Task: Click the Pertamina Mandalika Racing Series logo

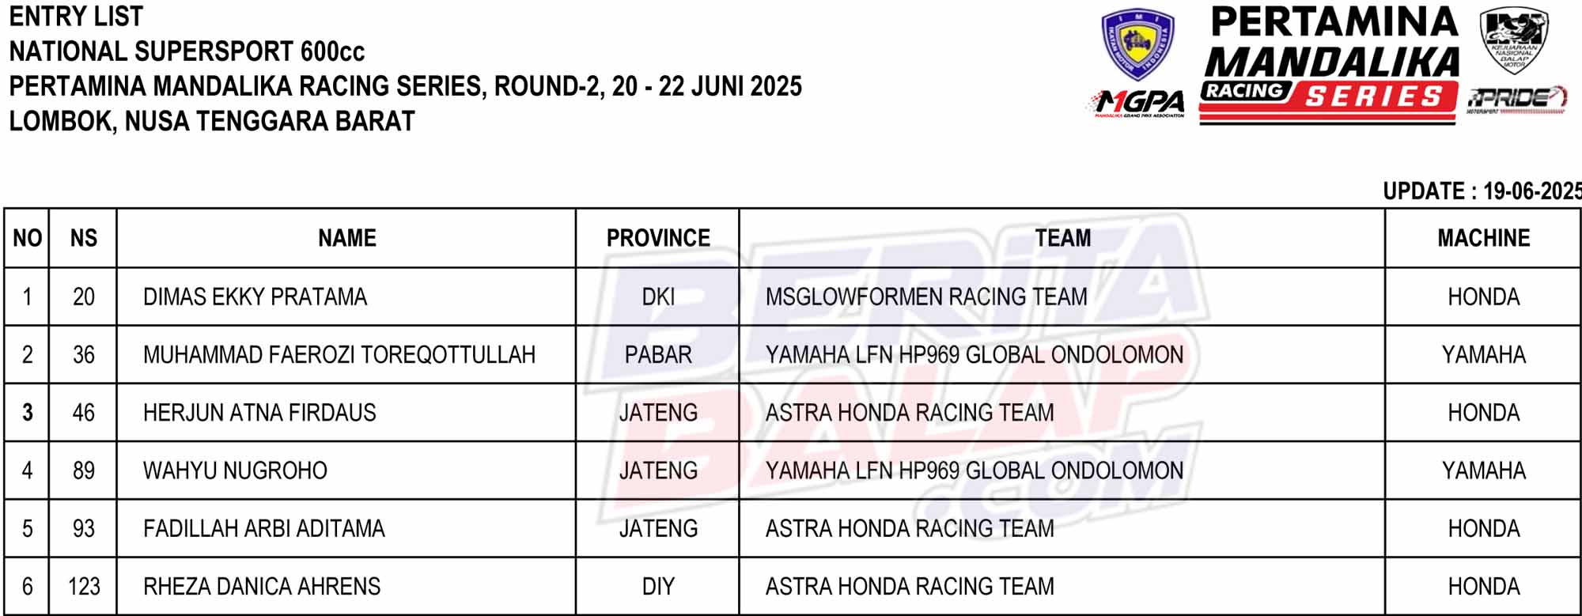Action: [1330, 65]
